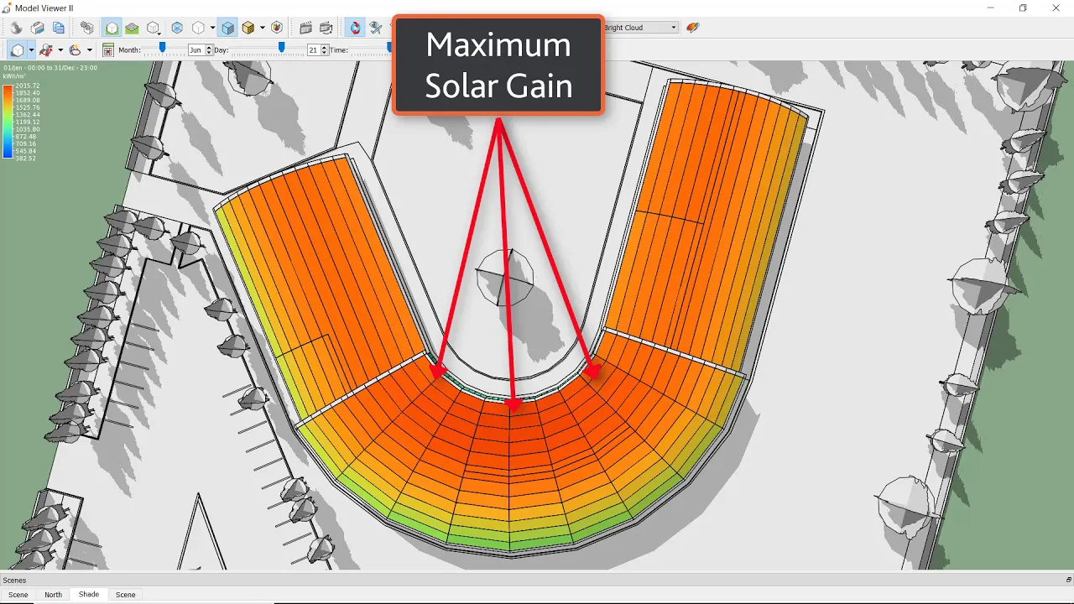The width and height of the screenshot is (1074, 604).
Task: Click the print view icon
Action: click(x=38, y=28)
